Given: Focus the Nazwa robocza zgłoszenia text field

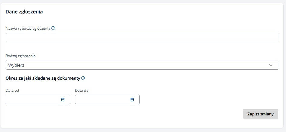Looking at the screenshot, I should point(142,38).
